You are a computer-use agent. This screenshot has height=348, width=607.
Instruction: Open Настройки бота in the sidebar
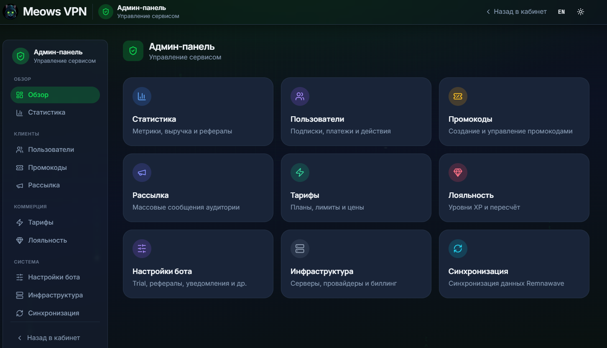click(x=55, y=277)
